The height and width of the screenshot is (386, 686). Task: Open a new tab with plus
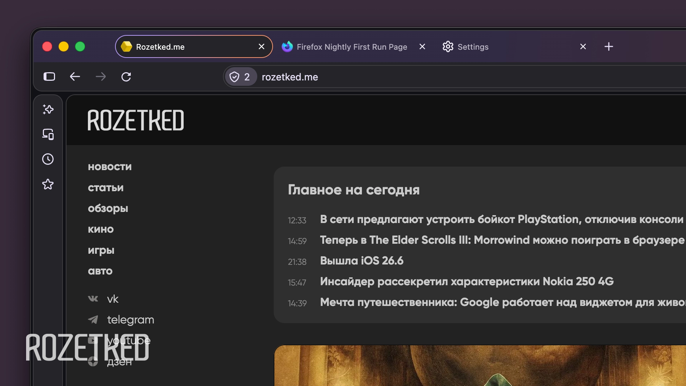609,46
